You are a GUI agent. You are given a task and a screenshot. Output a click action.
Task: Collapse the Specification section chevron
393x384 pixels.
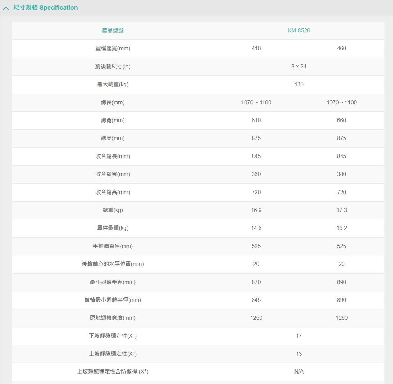pos(6,8)
